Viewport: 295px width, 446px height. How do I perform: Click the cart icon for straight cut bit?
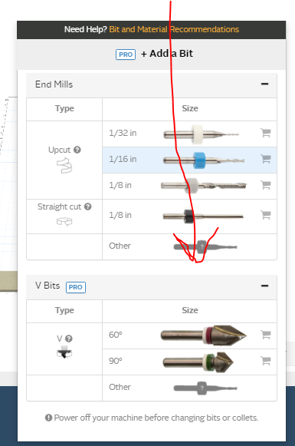click(x=265, y=215)
